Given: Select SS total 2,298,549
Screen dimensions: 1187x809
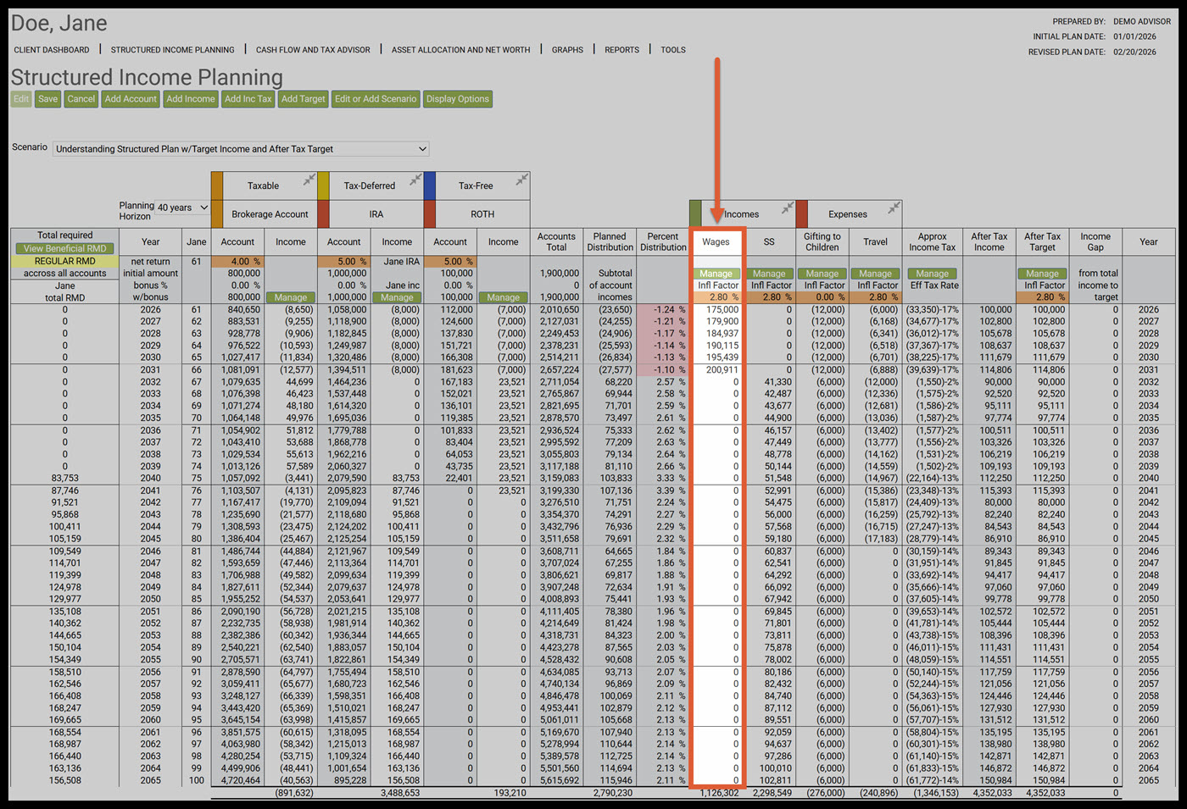Looking at the screenshot, I should (x=772, y=794).
